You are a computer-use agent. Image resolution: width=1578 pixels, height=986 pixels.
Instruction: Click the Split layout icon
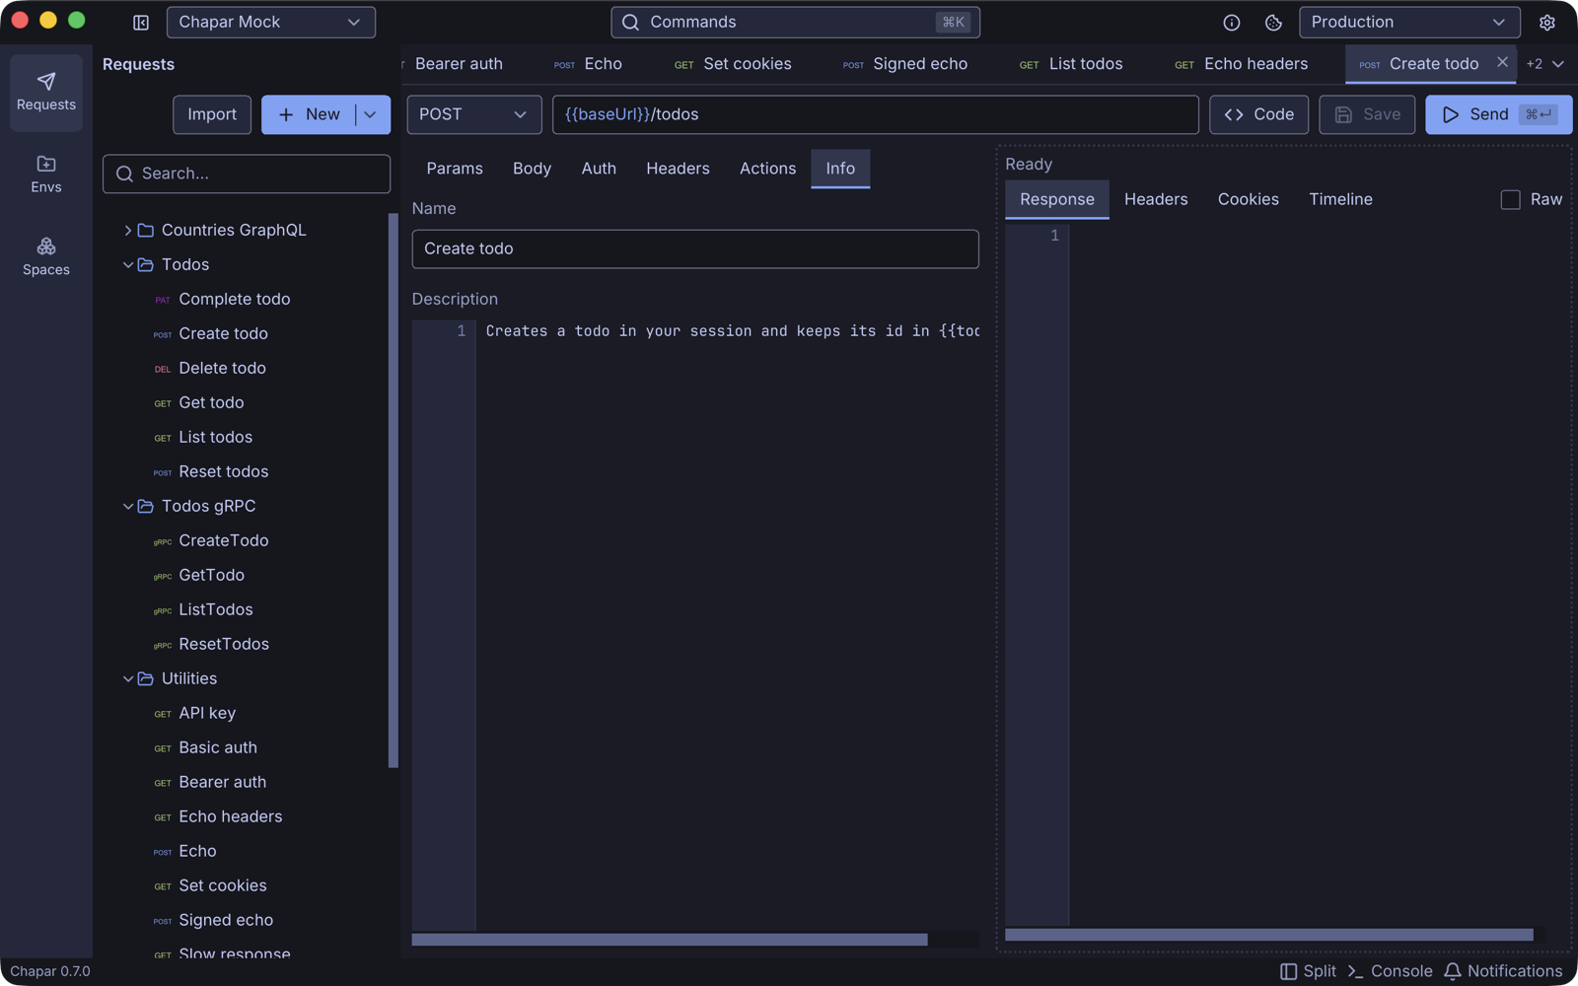(1308, 971)
